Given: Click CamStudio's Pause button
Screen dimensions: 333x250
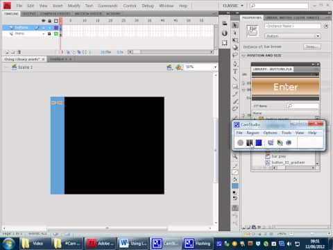Looking at the screenshot, I should point(249,142).
